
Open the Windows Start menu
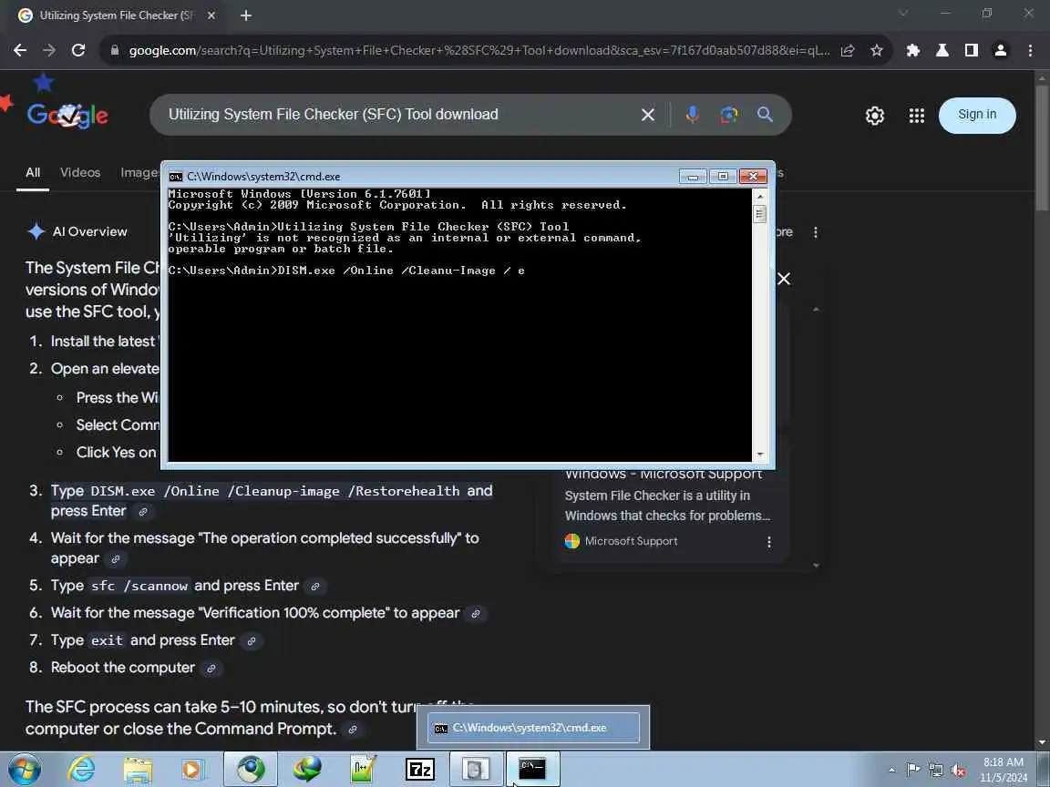point(24,770)
